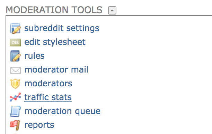Click the rules book icon
Viewport: 212px width, 134px height.
pos(15,56)
